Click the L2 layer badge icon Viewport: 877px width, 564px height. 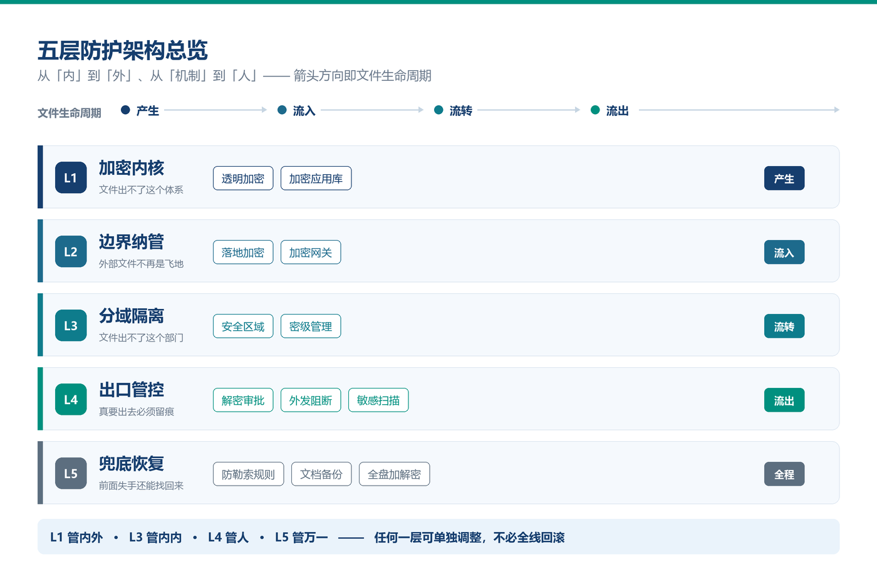tap(71, 252)
